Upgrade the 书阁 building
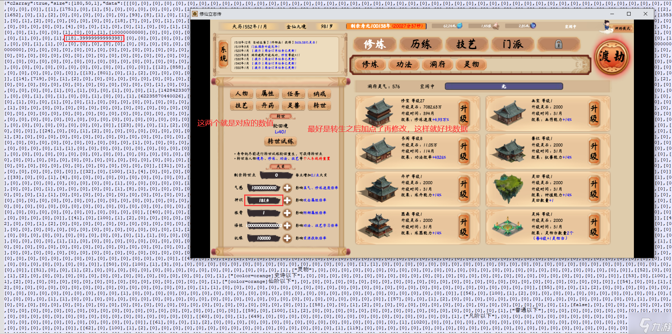 pos(464,151)
